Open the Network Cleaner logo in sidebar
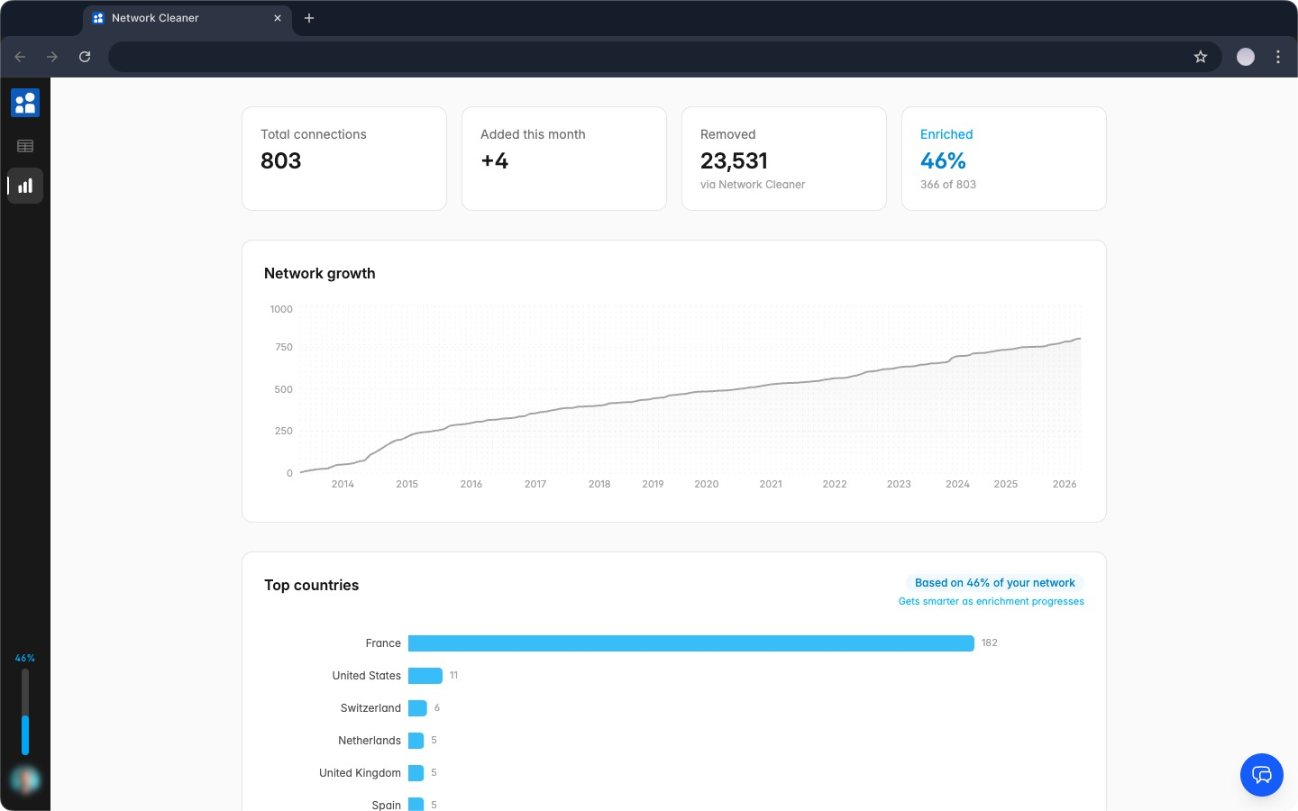 pyautogui.click(x=25, y=103)
